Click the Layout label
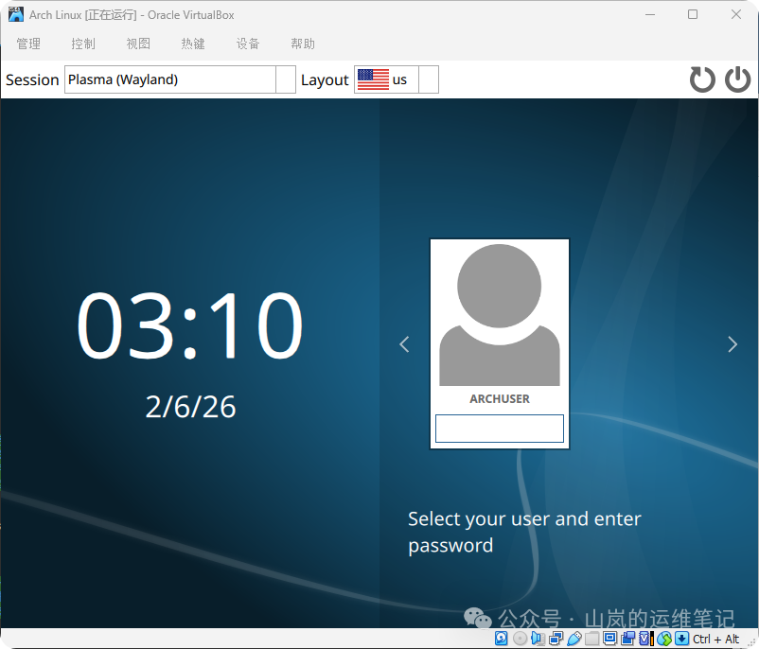 [325, 79]
